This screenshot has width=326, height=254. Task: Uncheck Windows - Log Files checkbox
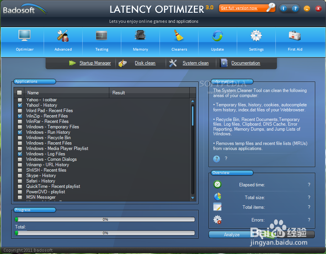point(20,154)
